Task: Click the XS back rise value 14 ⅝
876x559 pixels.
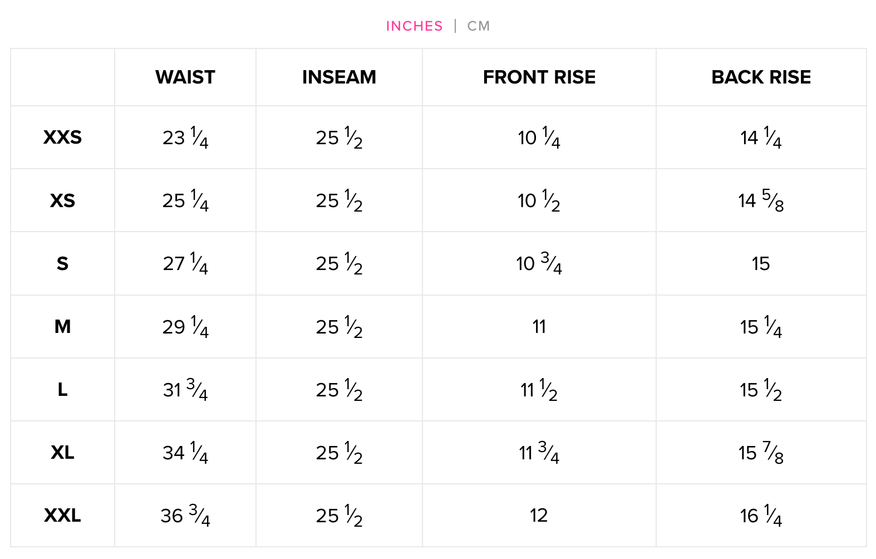Action: (x=761, y=200)
